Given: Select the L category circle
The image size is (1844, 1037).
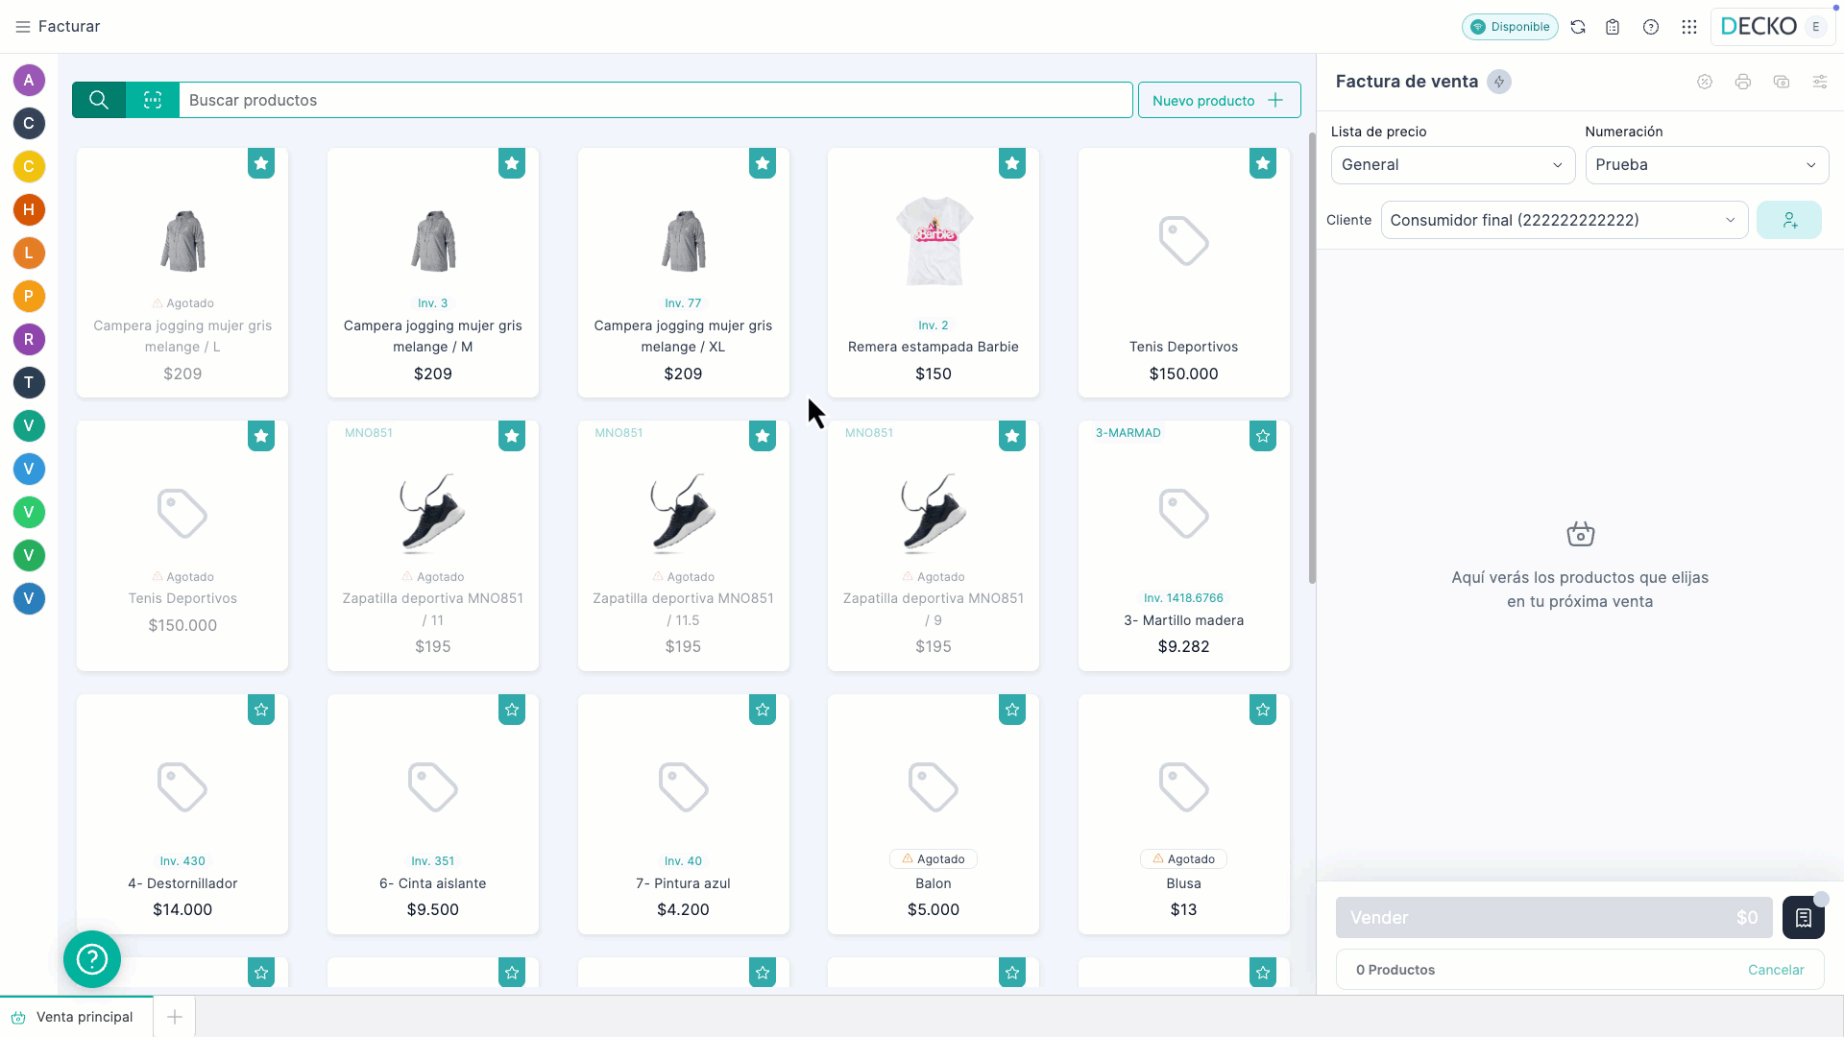Looking at the screenshot, I should (x=29, y=253).
